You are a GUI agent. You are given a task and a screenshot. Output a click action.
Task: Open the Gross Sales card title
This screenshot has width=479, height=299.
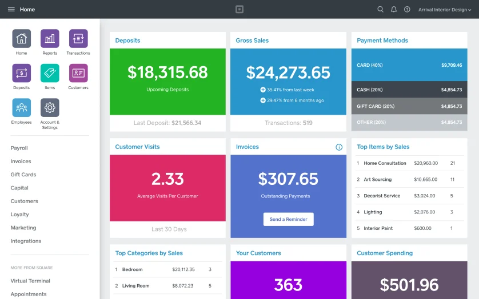252,41
